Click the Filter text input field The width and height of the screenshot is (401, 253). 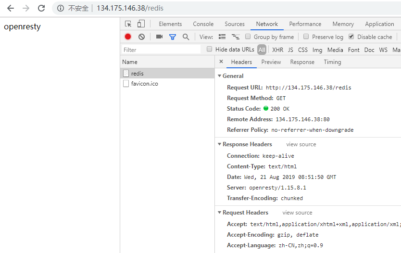point(161,50)
